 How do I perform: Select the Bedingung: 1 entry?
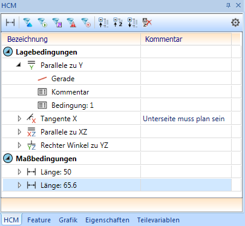point(73,105)
